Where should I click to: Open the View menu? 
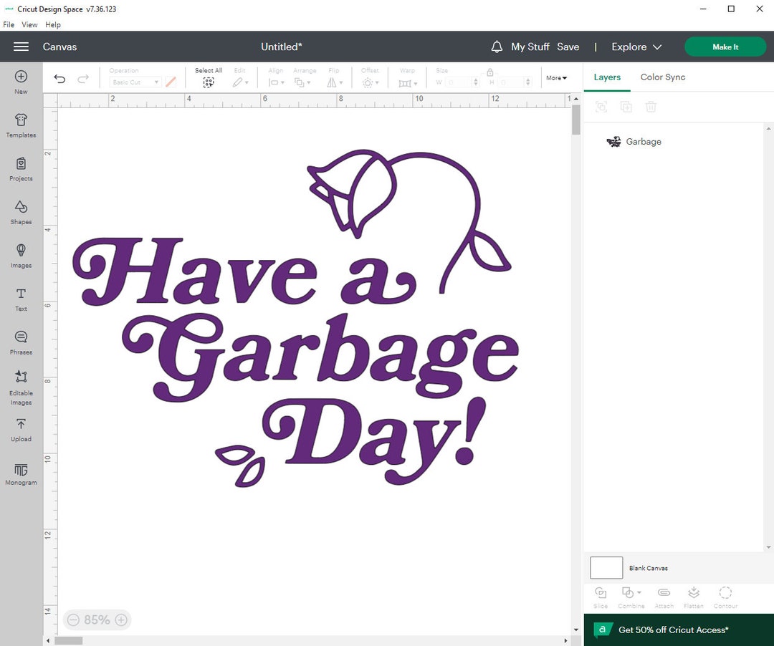(x=29, y=24)
